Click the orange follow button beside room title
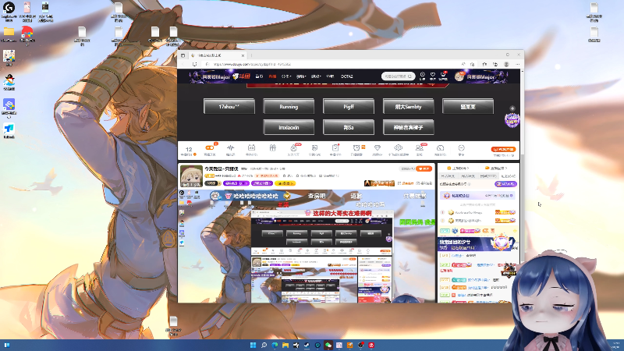Image resolution: width=624 pixels, height=351 pixels. point(424,168)
